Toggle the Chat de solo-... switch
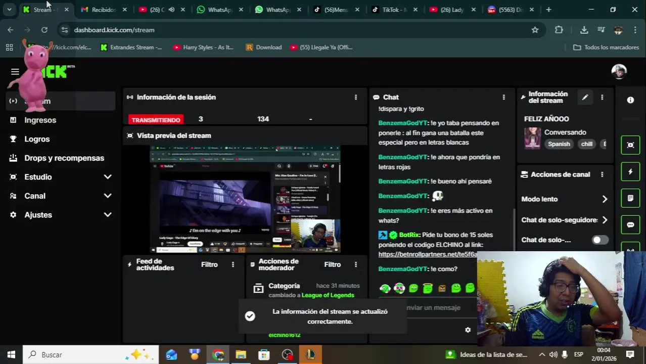 tap(600, 240)
